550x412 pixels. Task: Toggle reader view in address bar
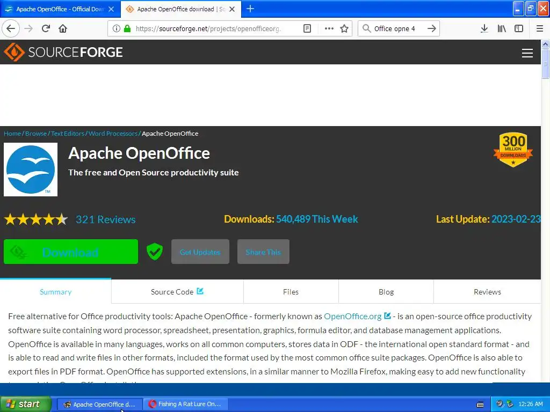click(x=307, y=28)
